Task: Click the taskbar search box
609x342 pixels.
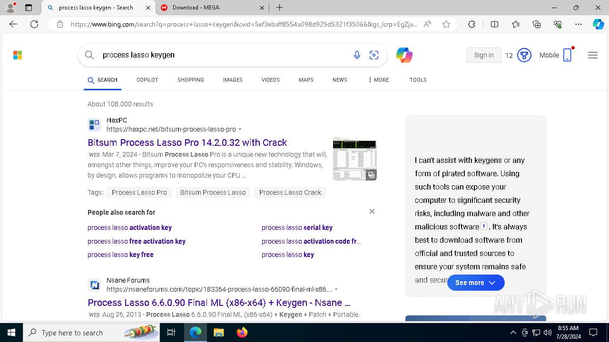Action: coord(92,332)
